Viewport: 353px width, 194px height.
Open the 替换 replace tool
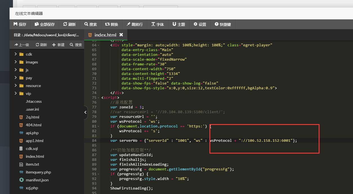pyautogui.click(x=111, y=24)
